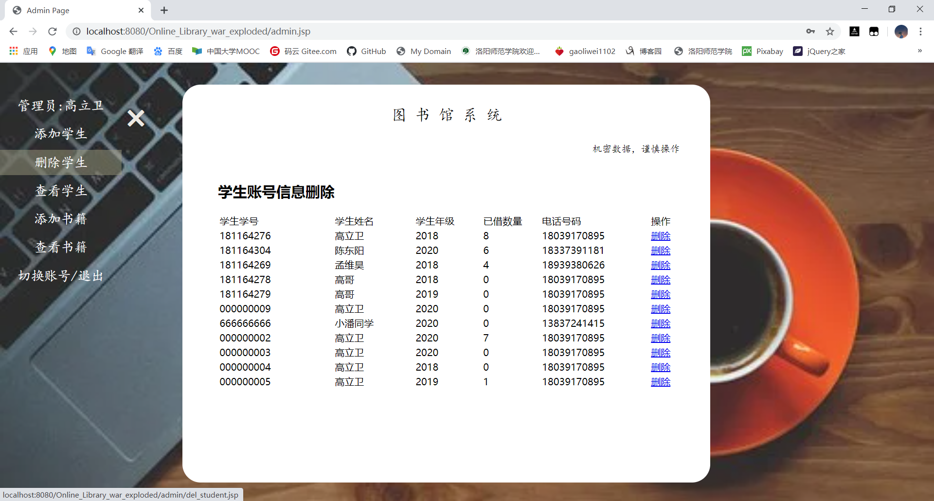The image size is (934, 501).
Task: Open the browser profile avatar
Action: click(901, 31)
